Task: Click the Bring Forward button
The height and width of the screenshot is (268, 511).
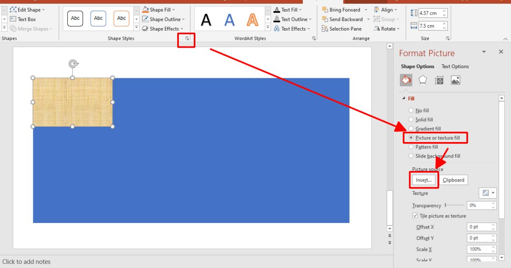Action: [x=342, y=9]
